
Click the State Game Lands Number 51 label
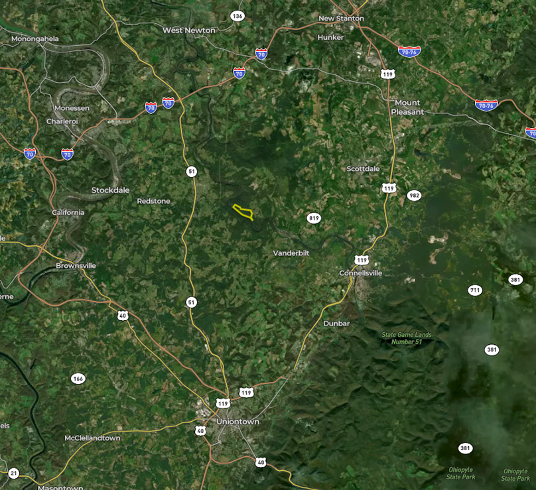click(x=407, y=338)
